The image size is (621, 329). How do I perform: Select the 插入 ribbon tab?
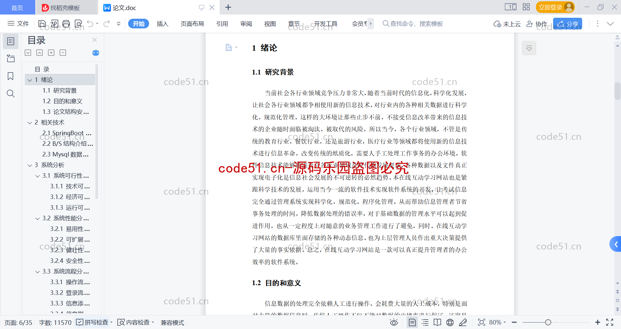[162, 24]
